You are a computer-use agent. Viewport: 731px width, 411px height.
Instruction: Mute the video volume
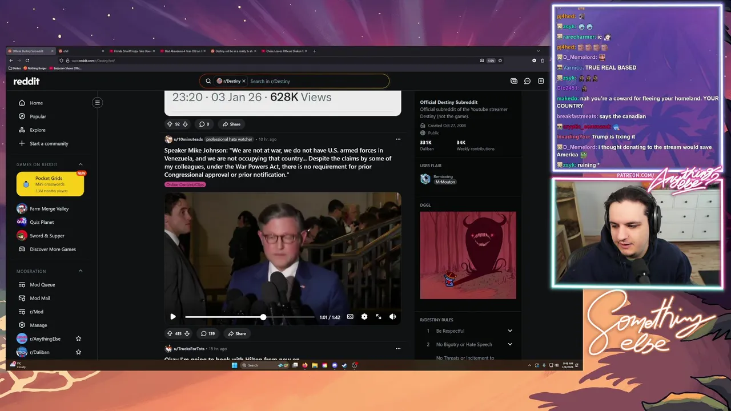[392, 317]
